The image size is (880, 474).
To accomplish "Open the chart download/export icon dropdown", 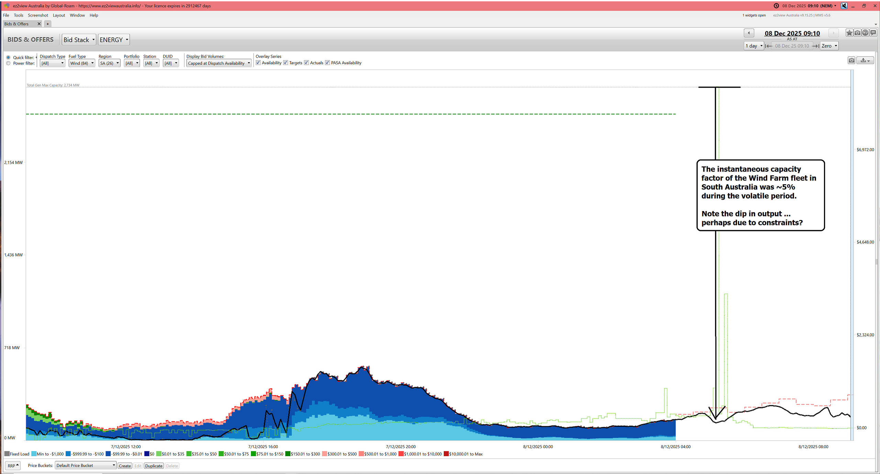I will (x=865, y=60).
